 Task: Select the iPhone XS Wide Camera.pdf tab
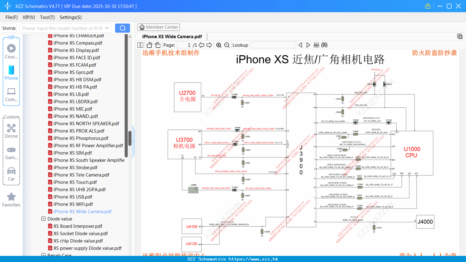pos(172,37)
